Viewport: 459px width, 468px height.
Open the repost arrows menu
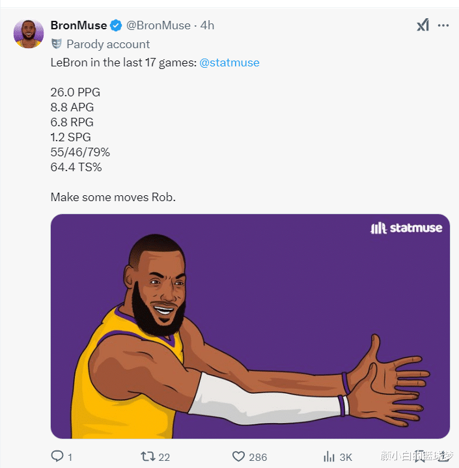coord(147,456)
